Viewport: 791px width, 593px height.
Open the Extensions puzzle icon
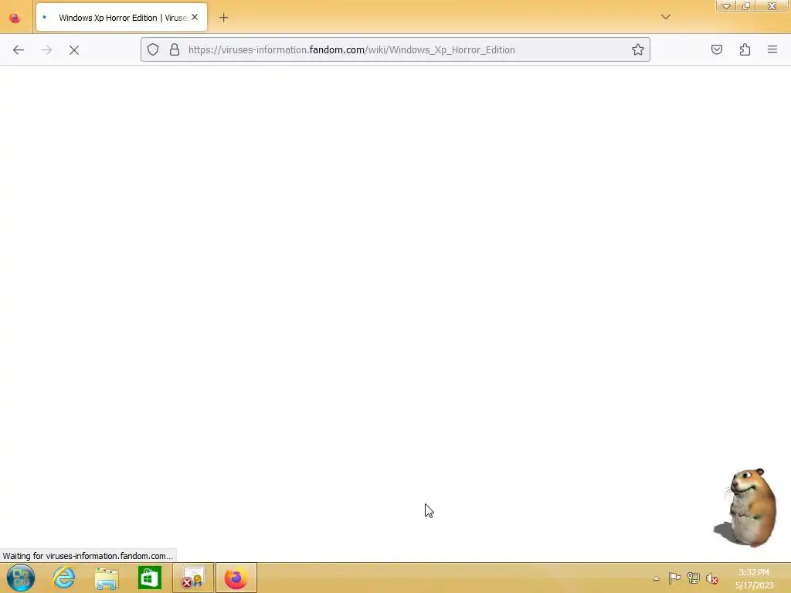point(745,49)
